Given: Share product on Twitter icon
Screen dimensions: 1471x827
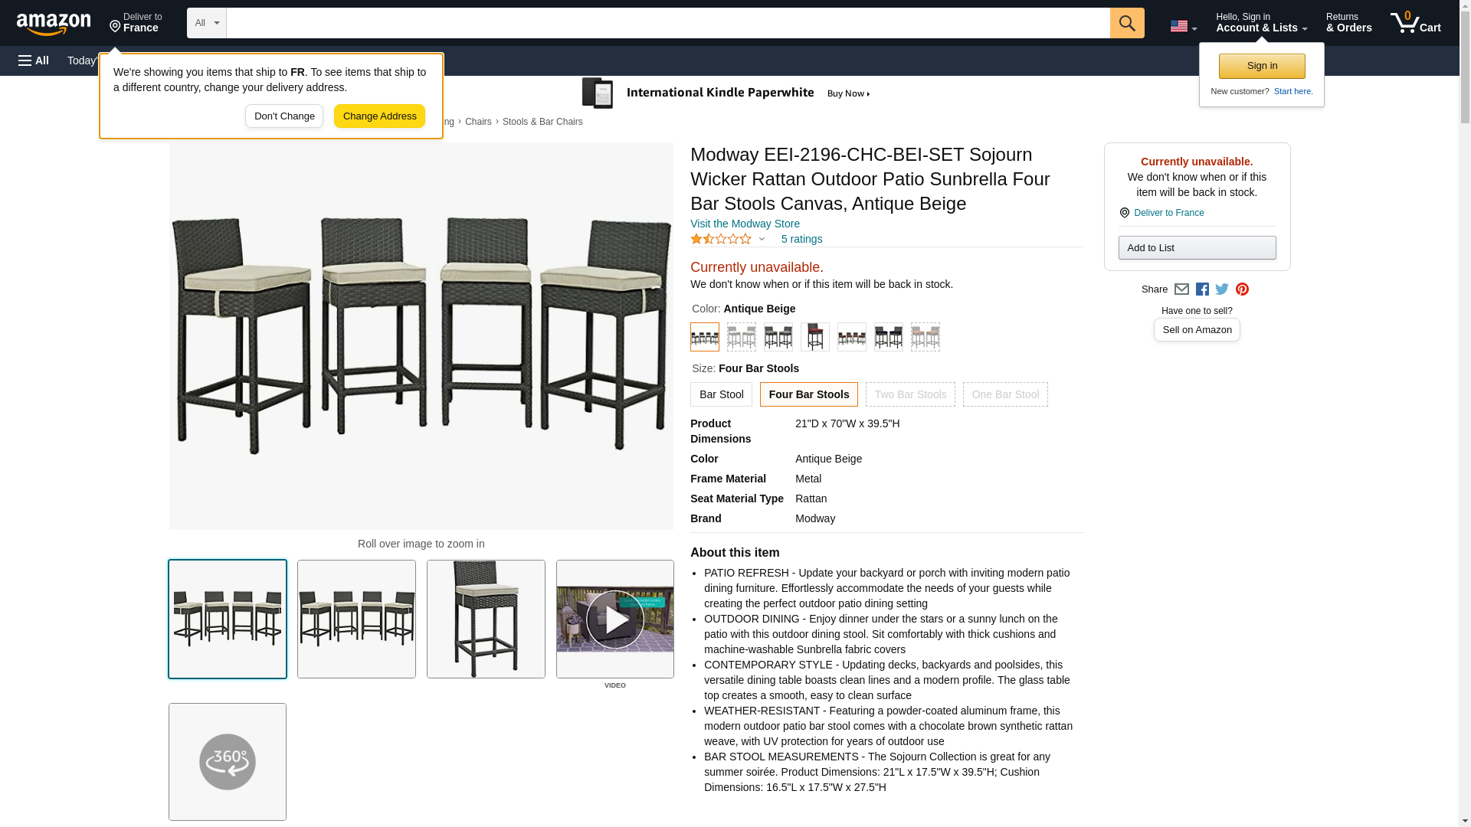Looking at the screenshot, I should coord(1222,289).
